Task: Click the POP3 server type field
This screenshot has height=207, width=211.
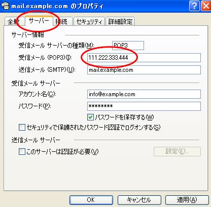Action: point(128,46)
